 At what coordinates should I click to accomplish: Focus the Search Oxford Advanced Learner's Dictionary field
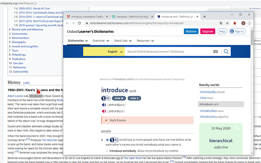[169, 52]
